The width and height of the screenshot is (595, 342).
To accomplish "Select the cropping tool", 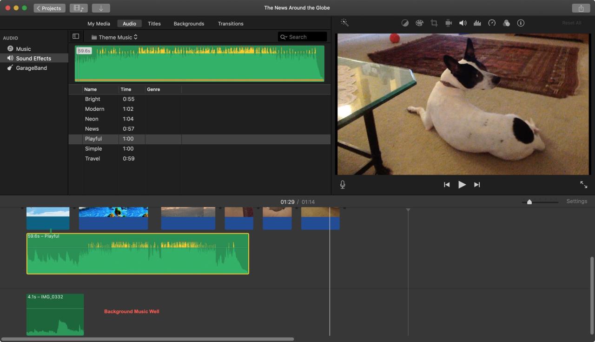I will tap(434, 23).
